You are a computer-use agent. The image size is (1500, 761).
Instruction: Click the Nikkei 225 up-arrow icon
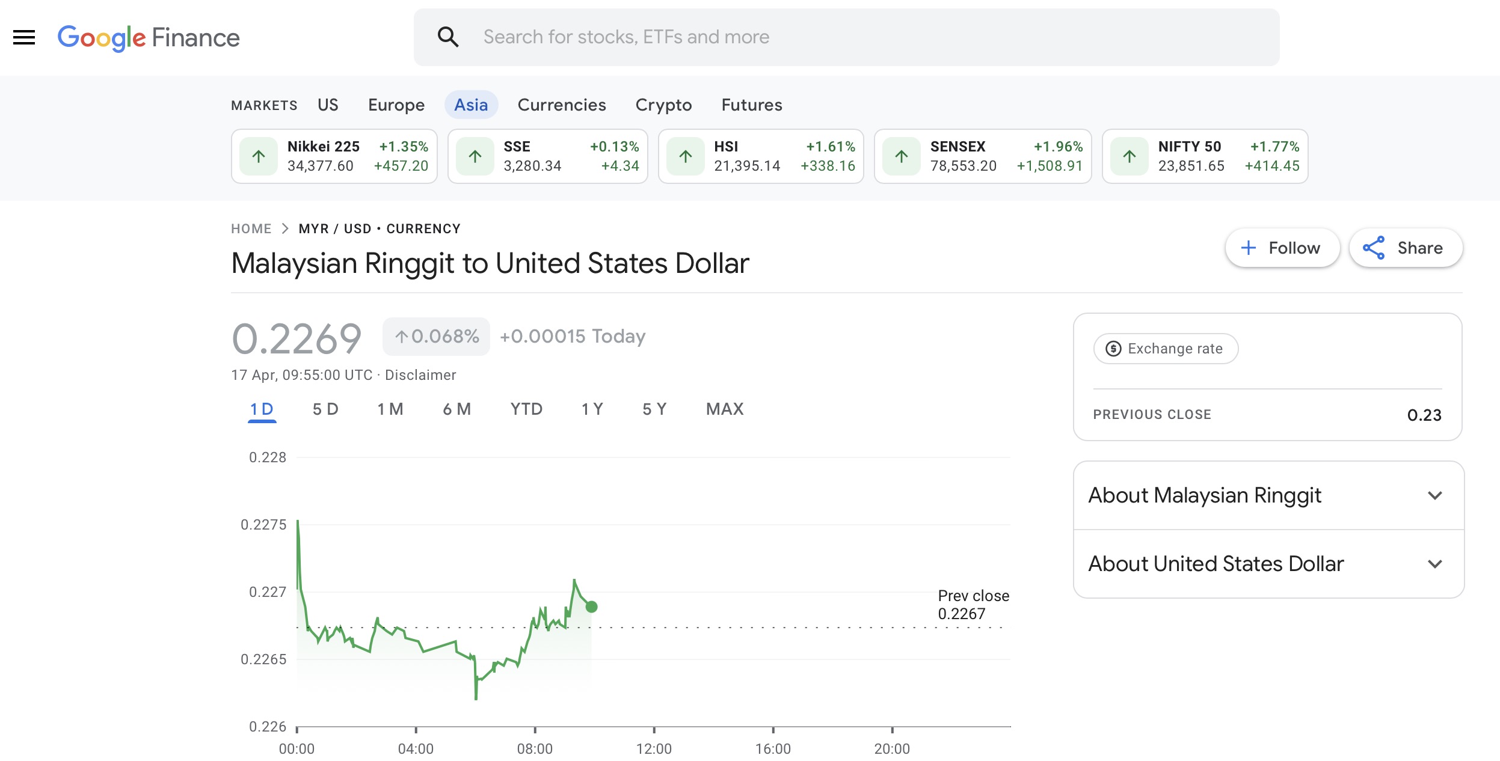[x=259, y=156]
